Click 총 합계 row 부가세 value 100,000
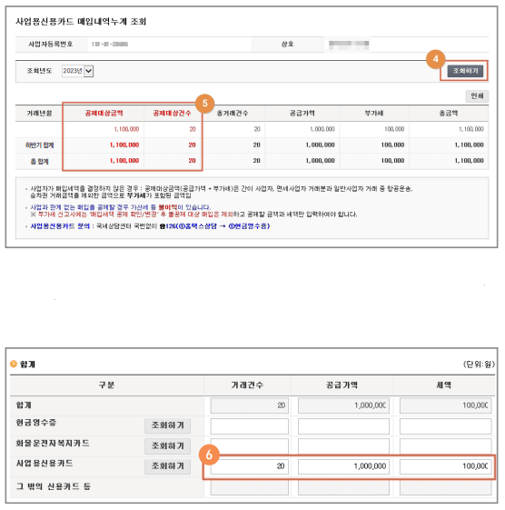The width and height of the screenshot is (505, 510). point(392,161)
